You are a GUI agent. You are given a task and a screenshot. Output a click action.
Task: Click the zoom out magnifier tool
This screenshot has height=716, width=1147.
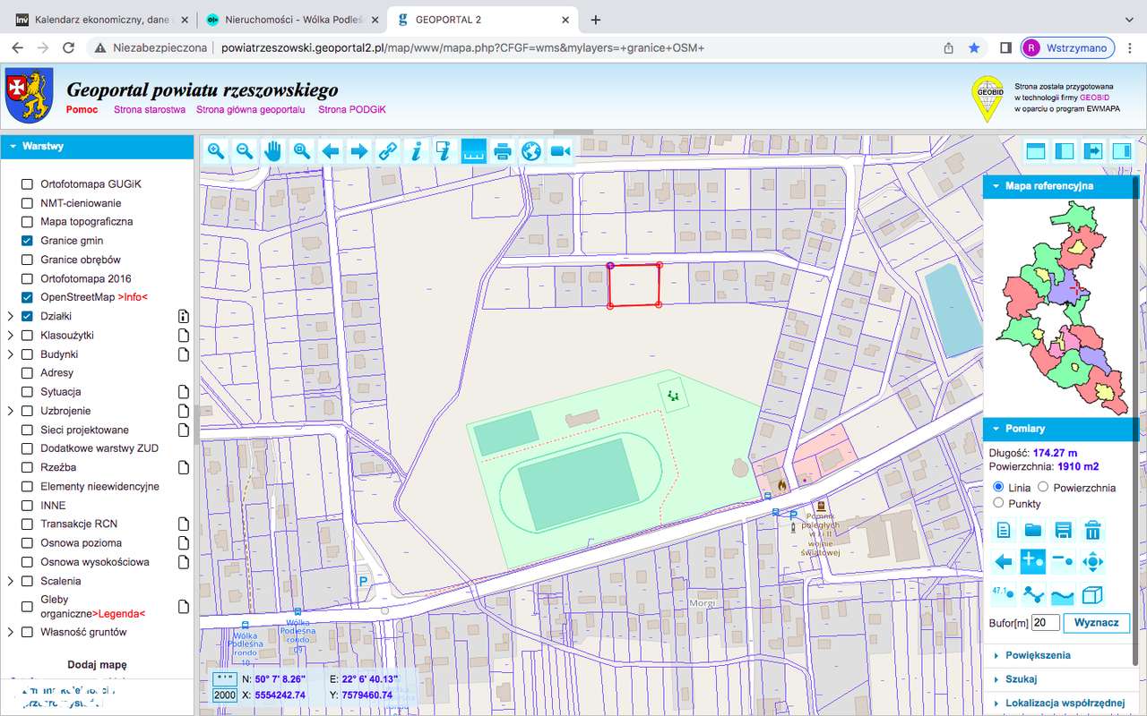pos(245,151)
